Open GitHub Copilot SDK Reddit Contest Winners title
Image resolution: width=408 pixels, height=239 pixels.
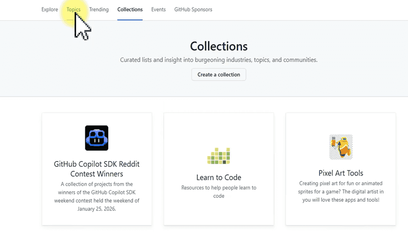tap(97, 169)
